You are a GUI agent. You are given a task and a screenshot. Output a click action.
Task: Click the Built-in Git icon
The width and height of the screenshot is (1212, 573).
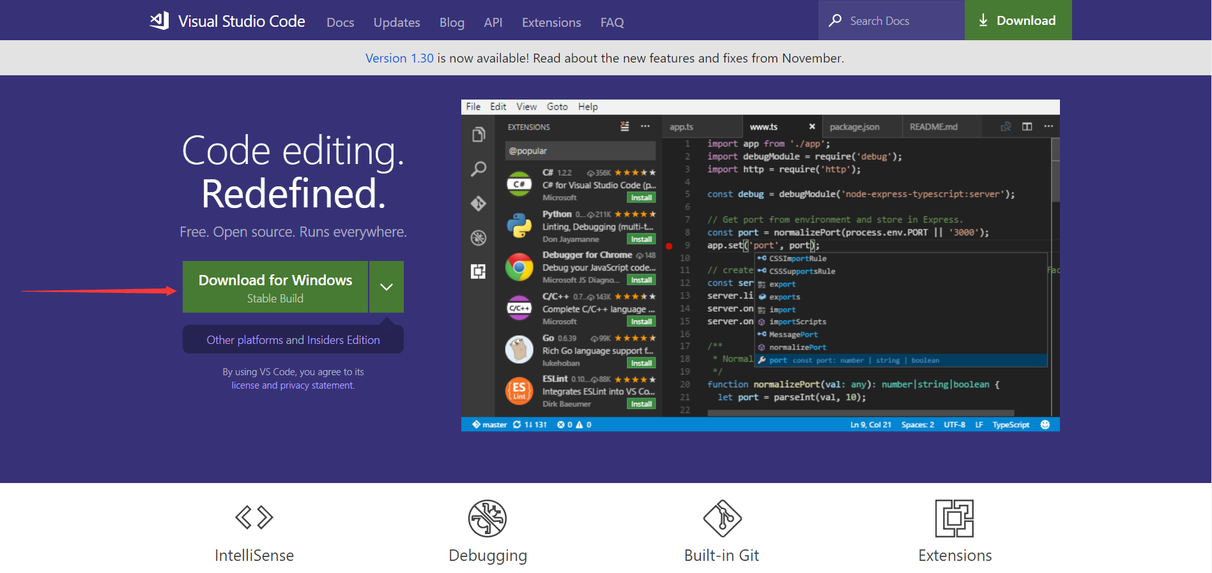coord(722,518)
